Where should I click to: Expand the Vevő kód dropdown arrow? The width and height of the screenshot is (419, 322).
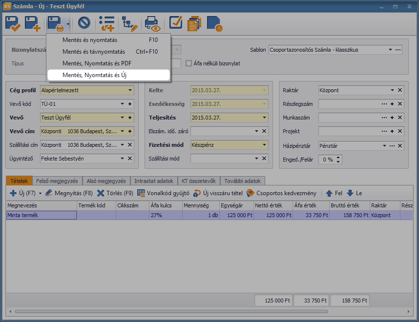pyautogui.click(x=122, y=104)
